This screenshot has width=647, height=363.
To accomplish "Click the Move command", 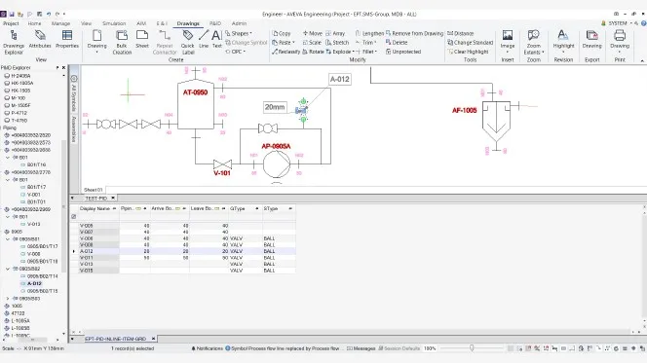I will (313, 33).
